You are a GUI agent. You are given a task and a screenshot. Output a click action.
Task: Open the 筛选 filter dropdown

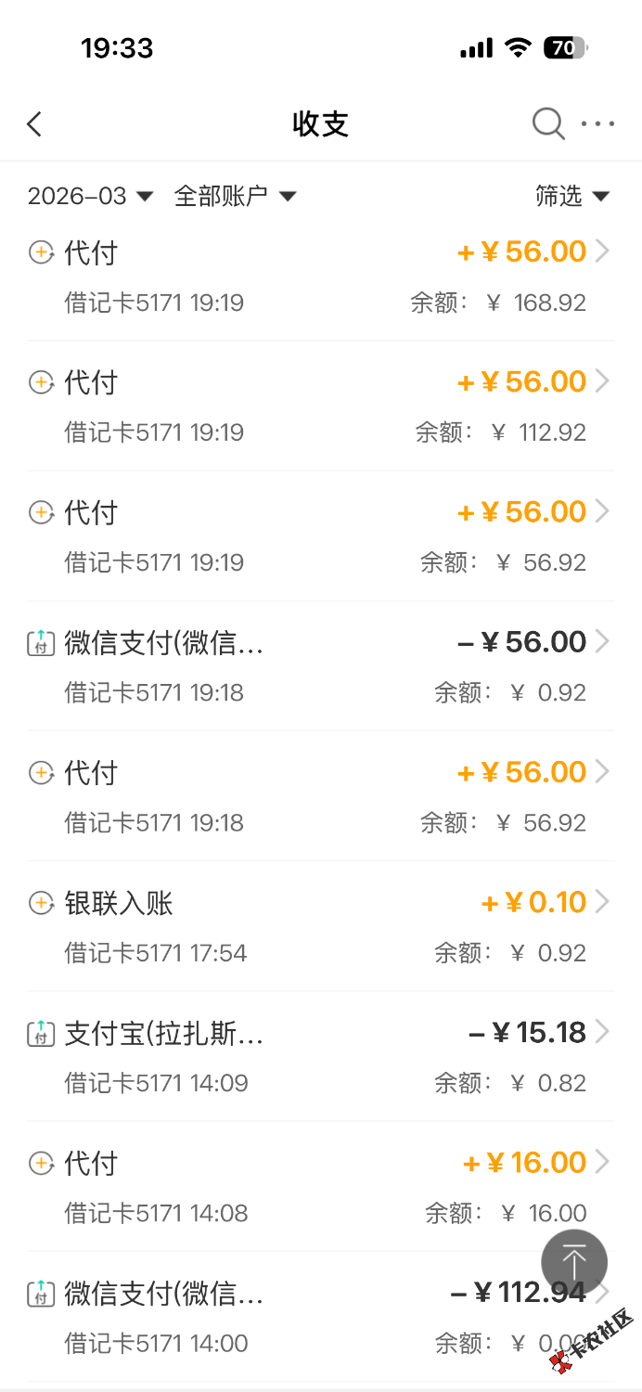(x=571, y=196)
